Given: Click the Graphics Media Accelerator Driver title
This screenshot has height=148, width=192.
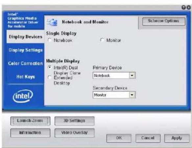Looking at the screenshot, I should [23, 20].
